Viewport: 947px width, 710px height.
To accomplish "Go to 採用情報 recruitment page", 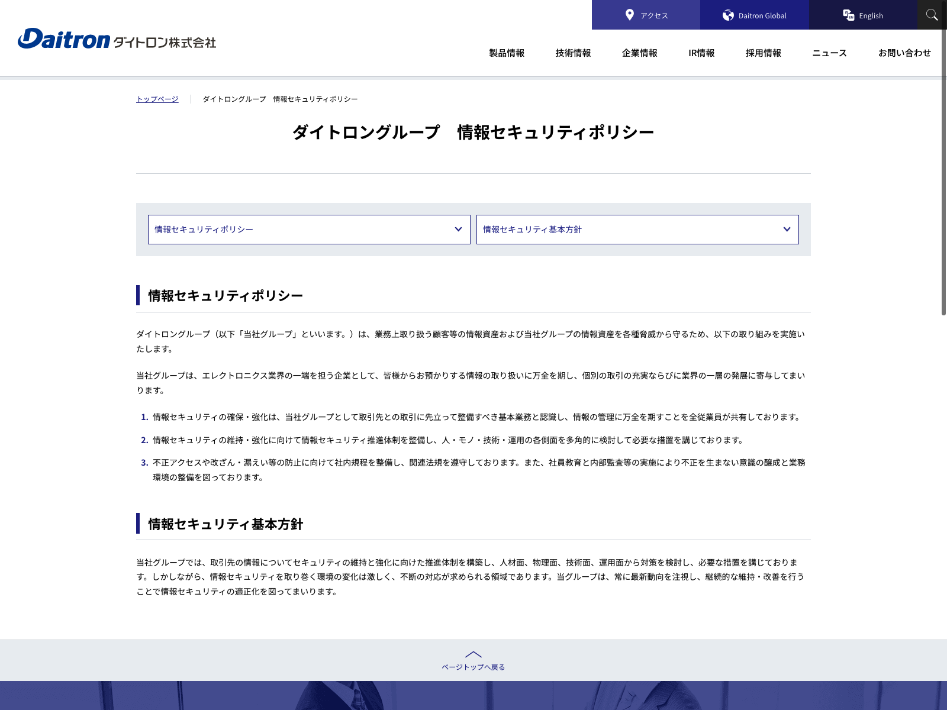I will [x=764, y=53].
